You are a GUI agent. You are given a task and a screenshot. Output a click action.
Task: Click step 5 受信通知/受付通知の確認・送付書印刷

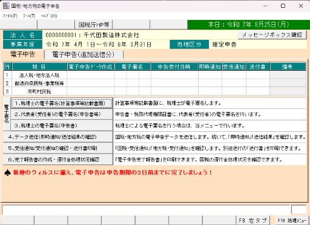(58, 148)
